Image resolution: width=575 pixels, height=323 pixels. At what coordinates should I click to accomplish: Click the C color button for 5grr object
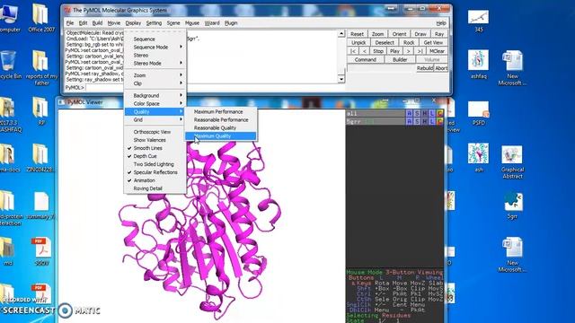(440, 121)
